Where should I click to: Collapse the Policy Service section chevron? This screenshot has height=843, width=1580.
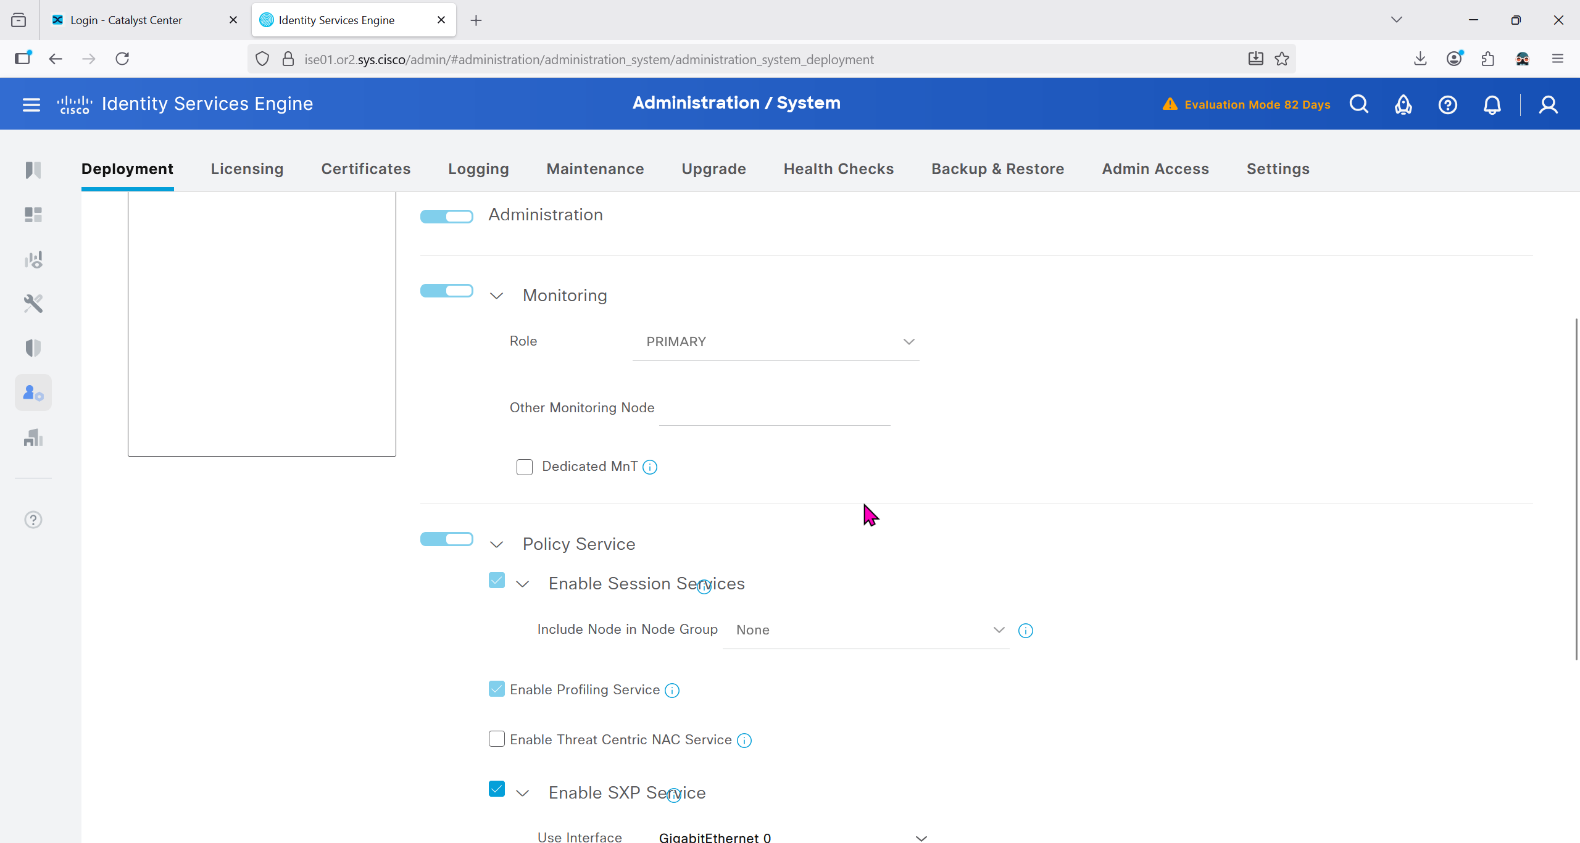pos(497,544)
